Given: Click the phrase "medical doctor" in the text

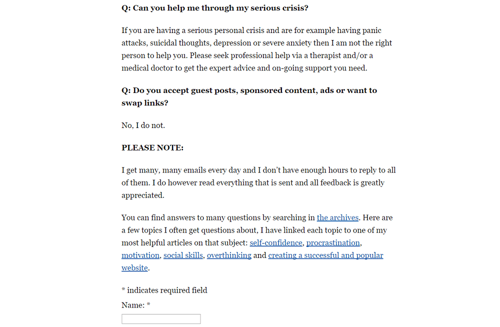Looking at the screenshot, I should pyautogui.click(x=145, y=68).
